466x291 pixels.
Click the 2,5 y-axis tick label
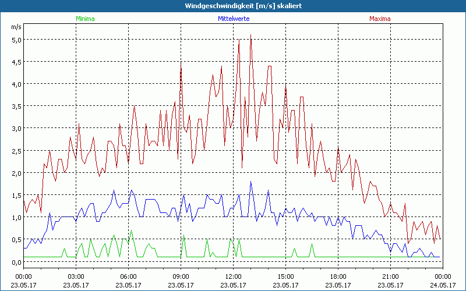coord(16,151)
